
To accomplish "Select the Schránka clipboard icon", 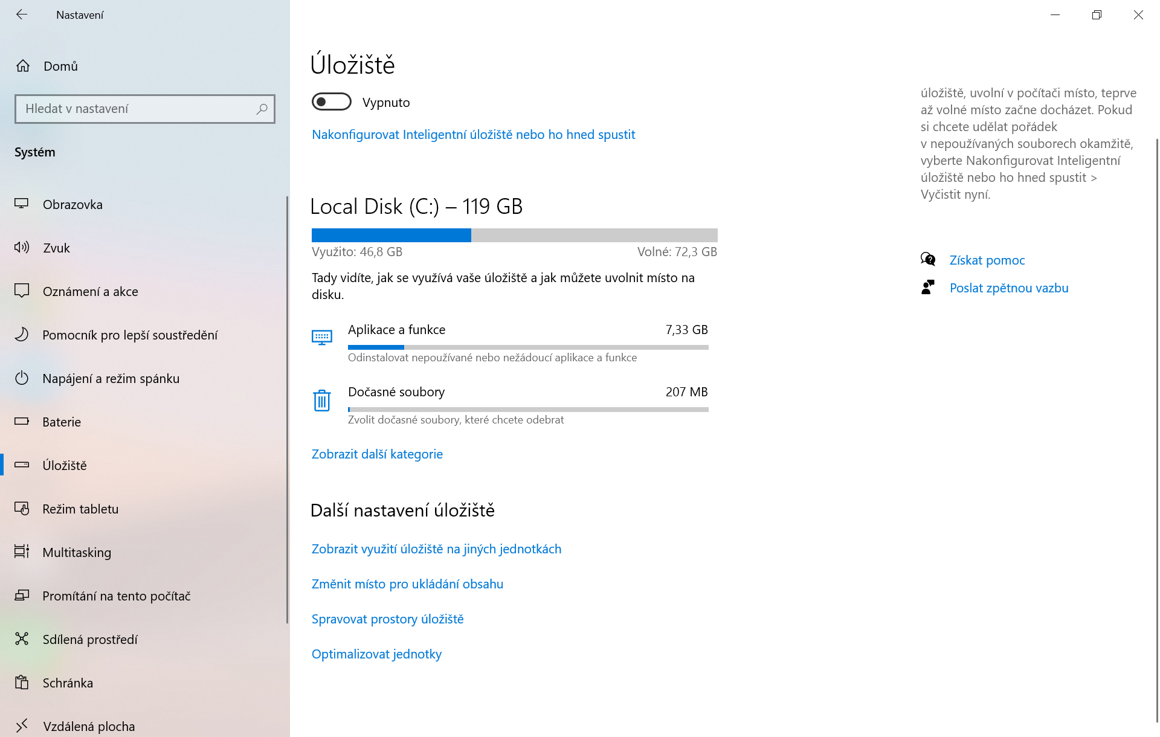I will pos(22,683).
